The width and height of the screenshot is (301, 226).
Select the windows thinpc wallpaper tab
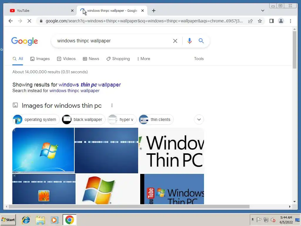(x=112, y=11)
